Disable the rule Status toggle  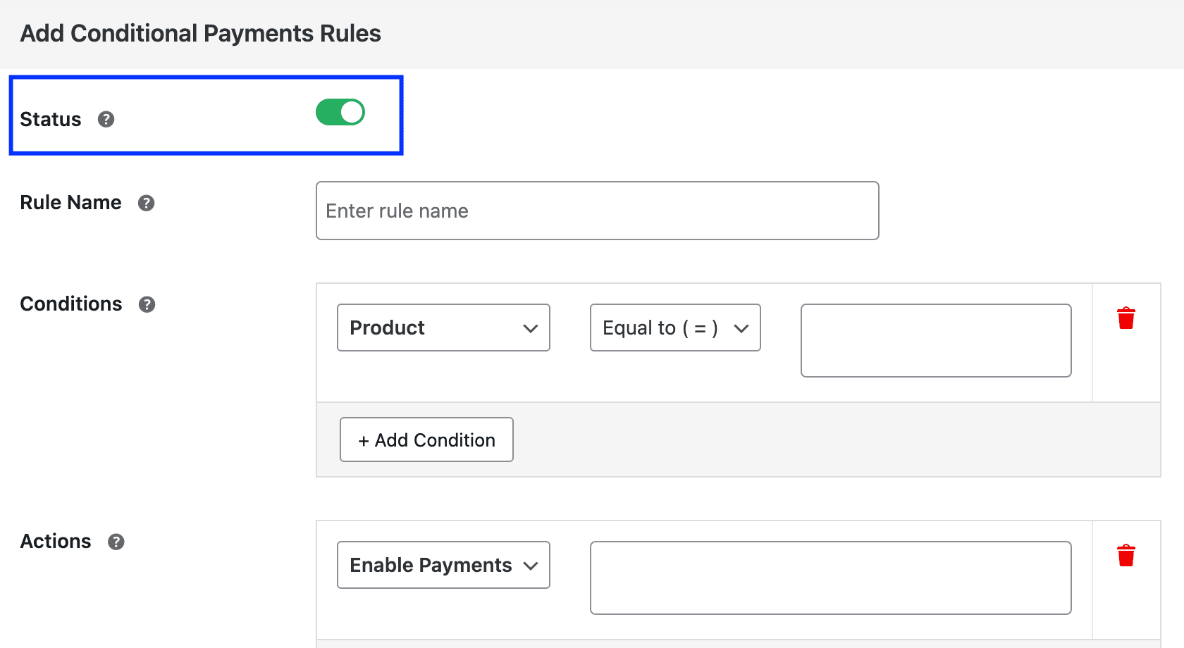click(340, 111)
